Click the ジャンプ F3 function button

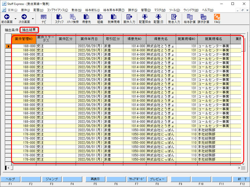click(52, 179)
